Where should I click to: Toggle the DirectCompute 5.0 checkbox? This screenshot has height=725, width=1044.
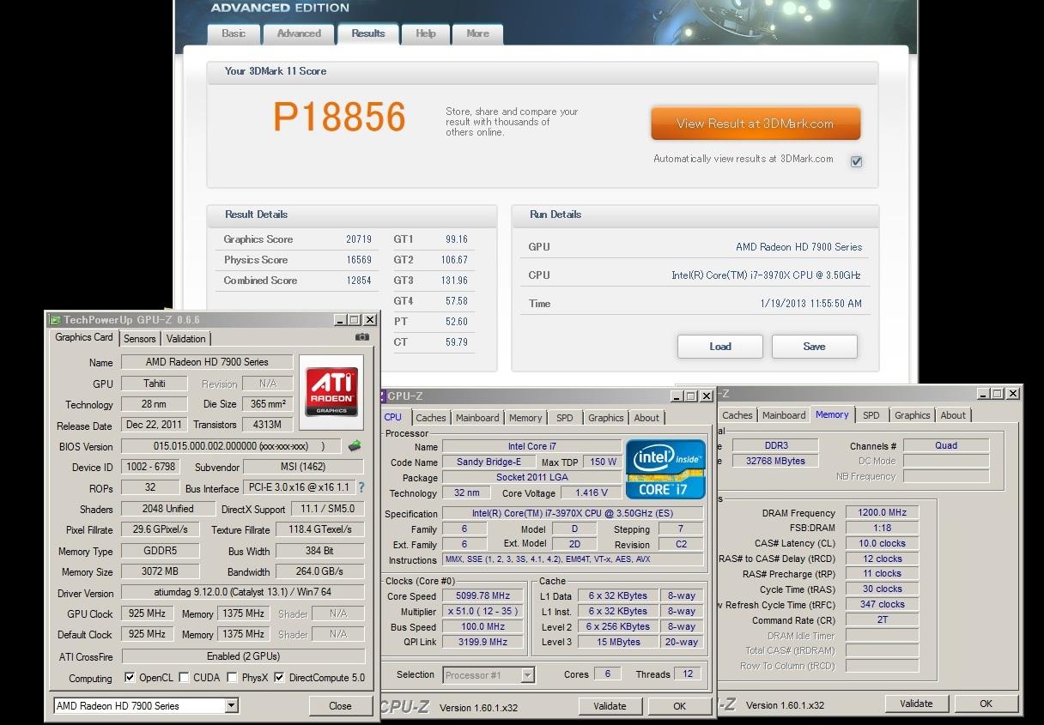(279, 678)
